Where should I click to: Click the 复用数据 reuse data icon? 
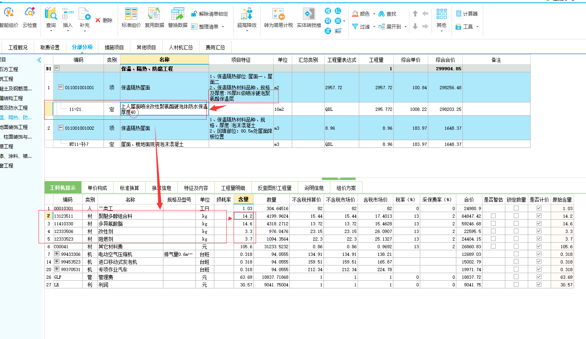coord(154,13)
